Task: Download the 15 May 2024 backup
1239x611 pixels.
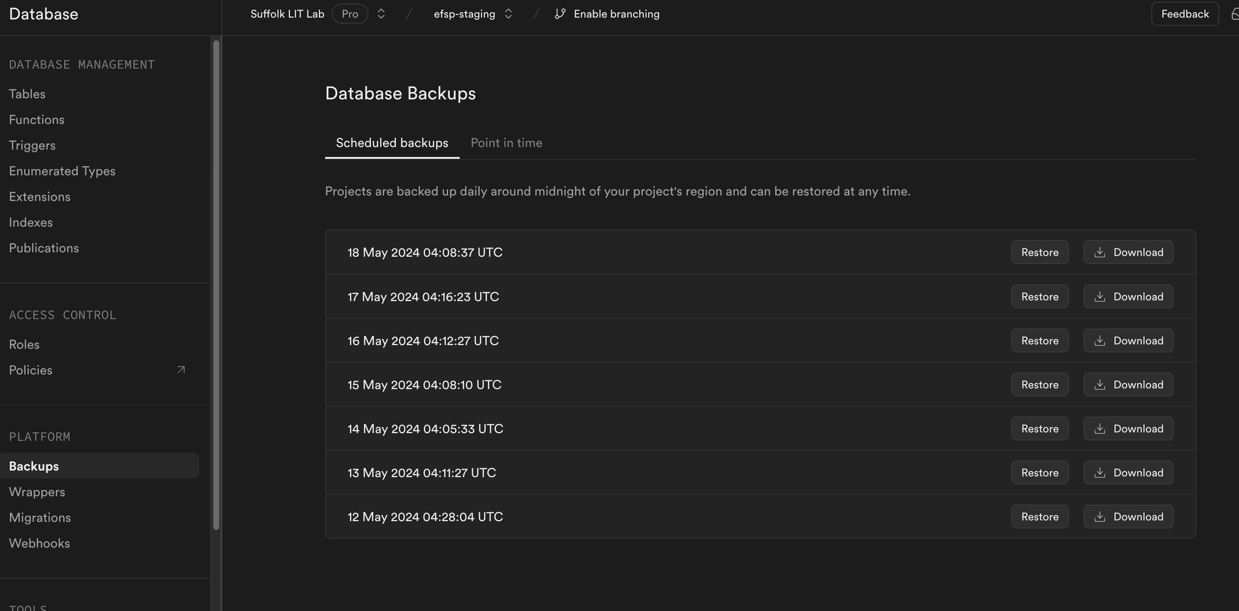Action: (x=1128, y=384)
